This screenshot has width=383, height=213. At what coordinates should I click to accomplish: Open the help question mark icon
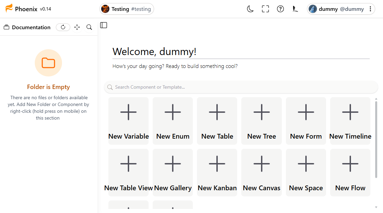pyautogui.click(x=280, y=9)
